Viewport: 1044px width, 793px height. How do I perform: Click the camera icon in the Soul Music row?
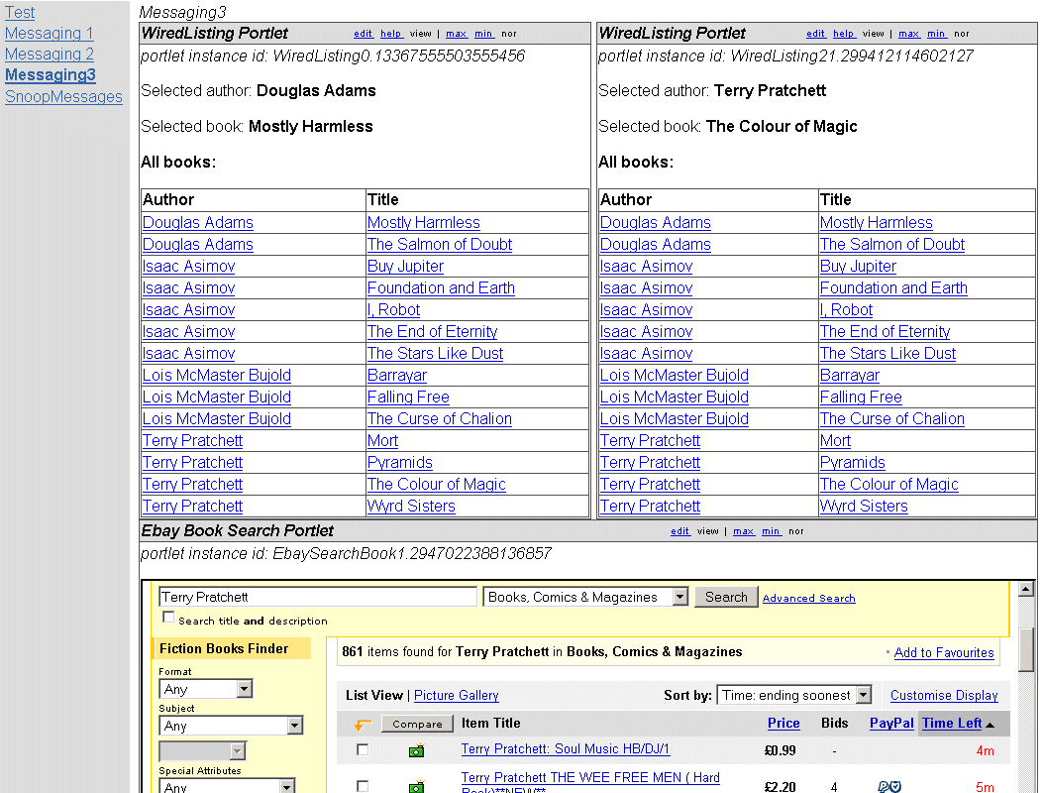416,751
